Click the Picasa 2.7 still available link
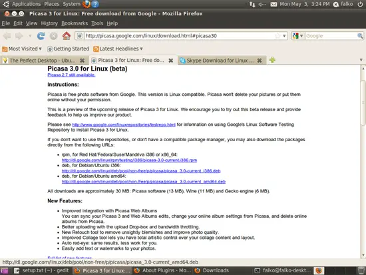The width and height of the screenshot is (366, 275). (71, 75)
